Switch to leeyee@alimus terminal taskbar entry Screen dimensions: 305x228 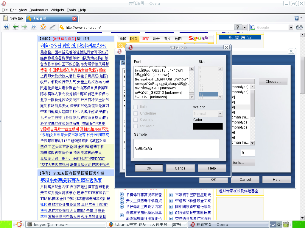coord(66,224)
